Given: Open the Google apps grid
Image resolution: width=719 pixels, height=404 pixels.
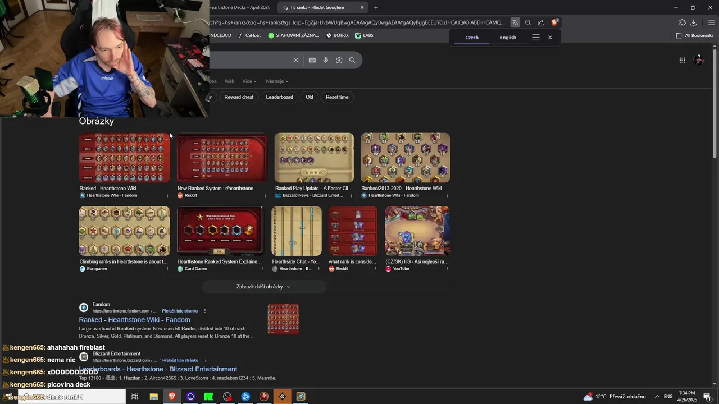Looking at the screenshot, I should click(x=682, y=60).
